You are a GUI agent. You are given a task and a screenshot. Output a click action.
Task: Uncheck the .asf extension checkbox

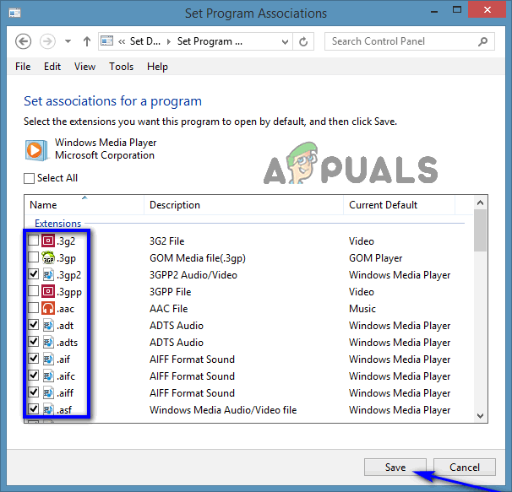click(x=33, y=409)
